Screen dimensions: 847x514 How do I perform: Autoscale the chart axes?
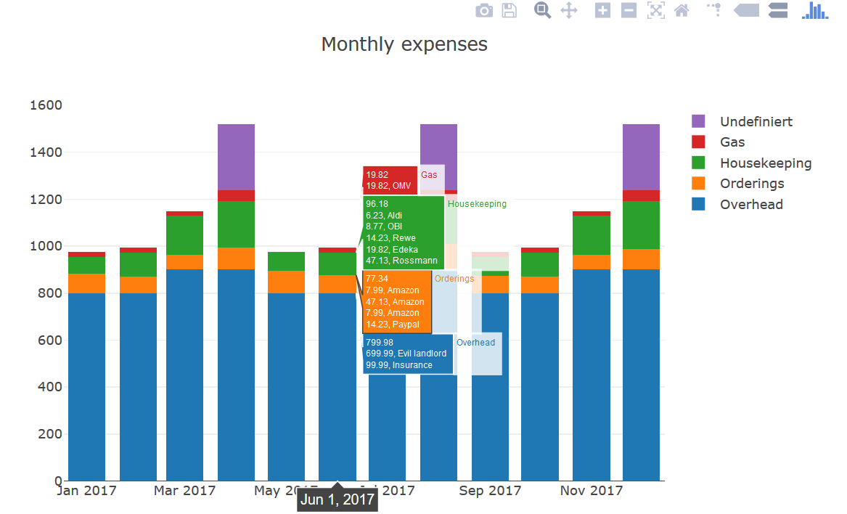656,10
